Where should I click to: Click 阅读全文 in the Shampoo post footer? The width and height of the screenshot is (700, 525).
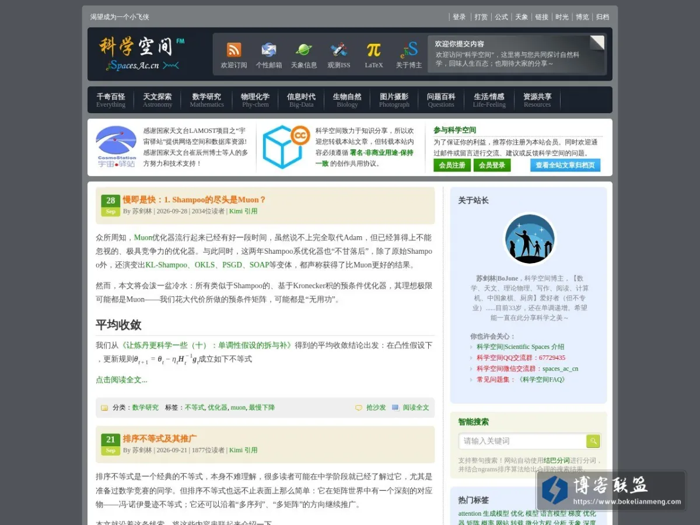pos(416,408)
